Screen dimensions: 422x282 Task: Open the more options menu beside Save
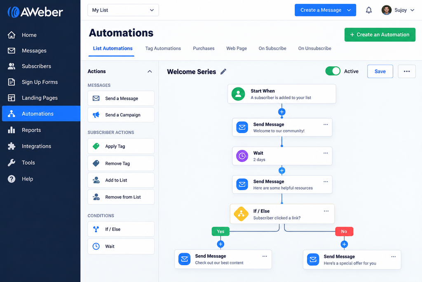[x=407, y=71]
